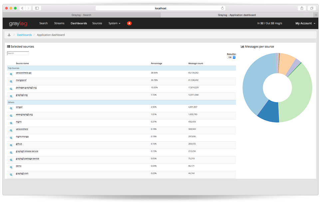Click the In 32 / Out 32 msg/s indicator
321x203 pixels.
[x=270, y=23]
